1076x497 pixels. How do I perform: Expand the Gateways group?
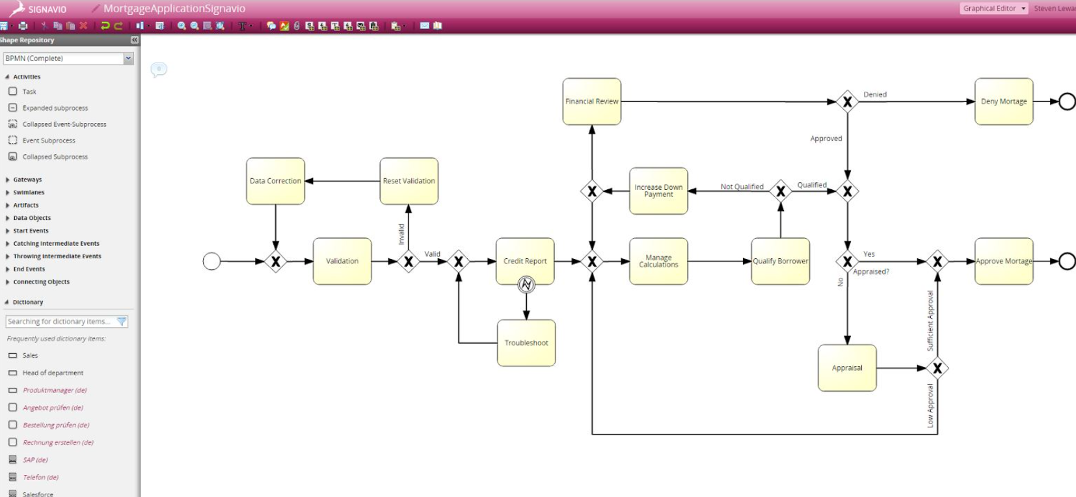7,180
